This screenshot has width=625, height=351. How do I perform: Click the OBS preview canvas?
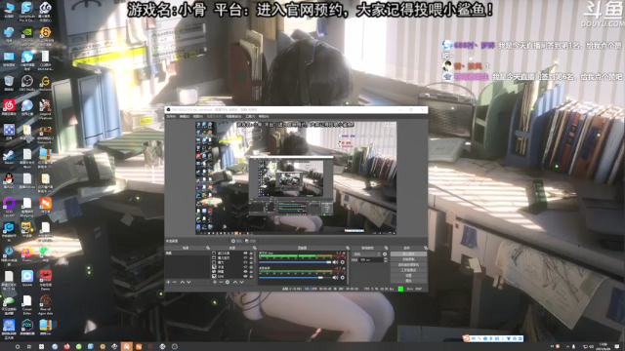click(296, 177)
